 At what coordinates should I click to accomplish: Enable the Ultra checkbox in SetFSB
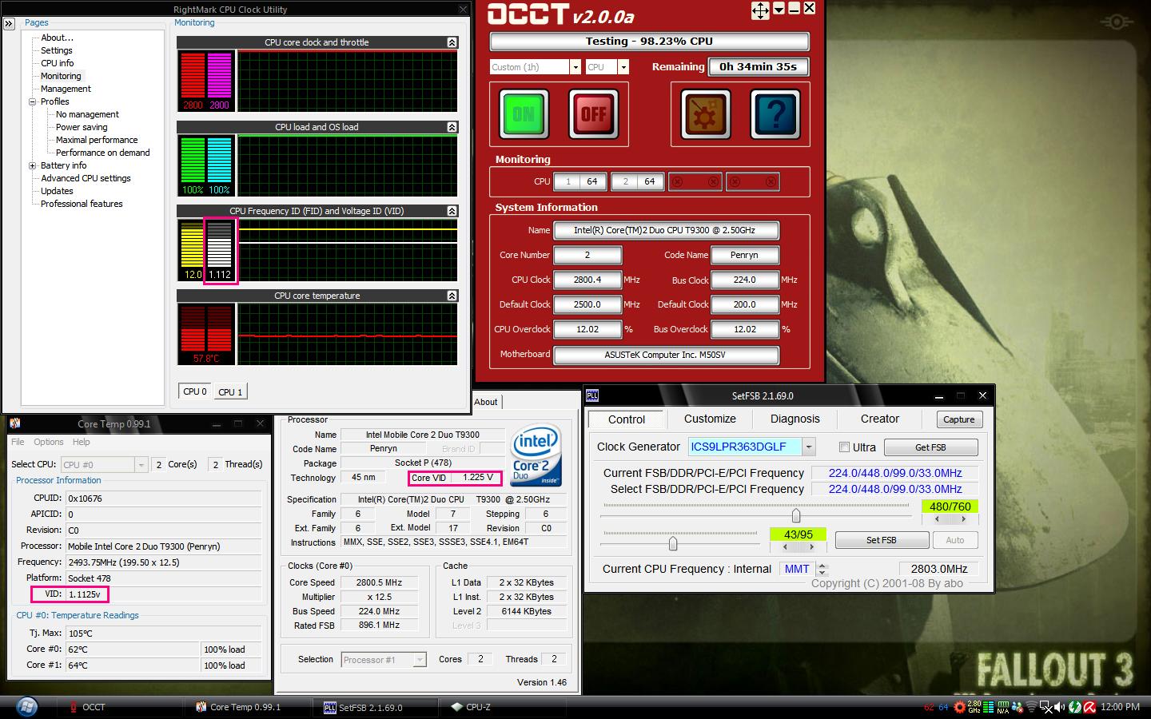tap(844, 447)
